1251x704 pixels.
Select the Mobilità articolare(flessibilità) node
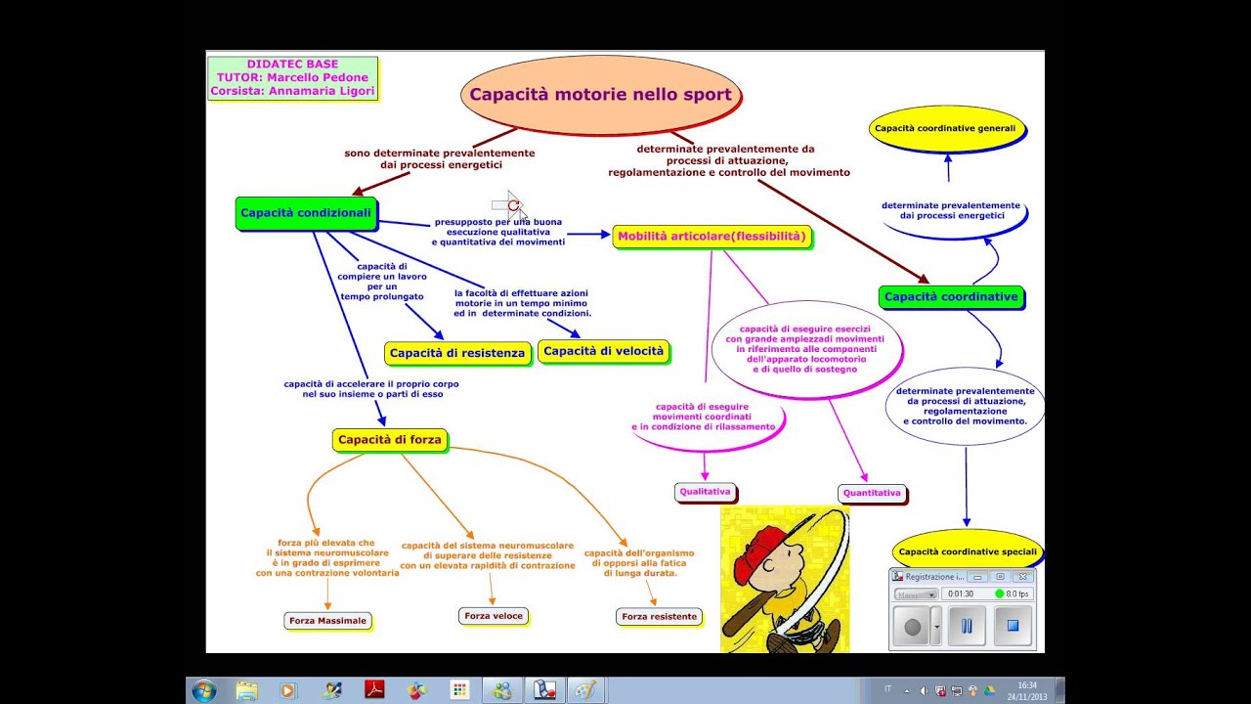coord(712,236)
